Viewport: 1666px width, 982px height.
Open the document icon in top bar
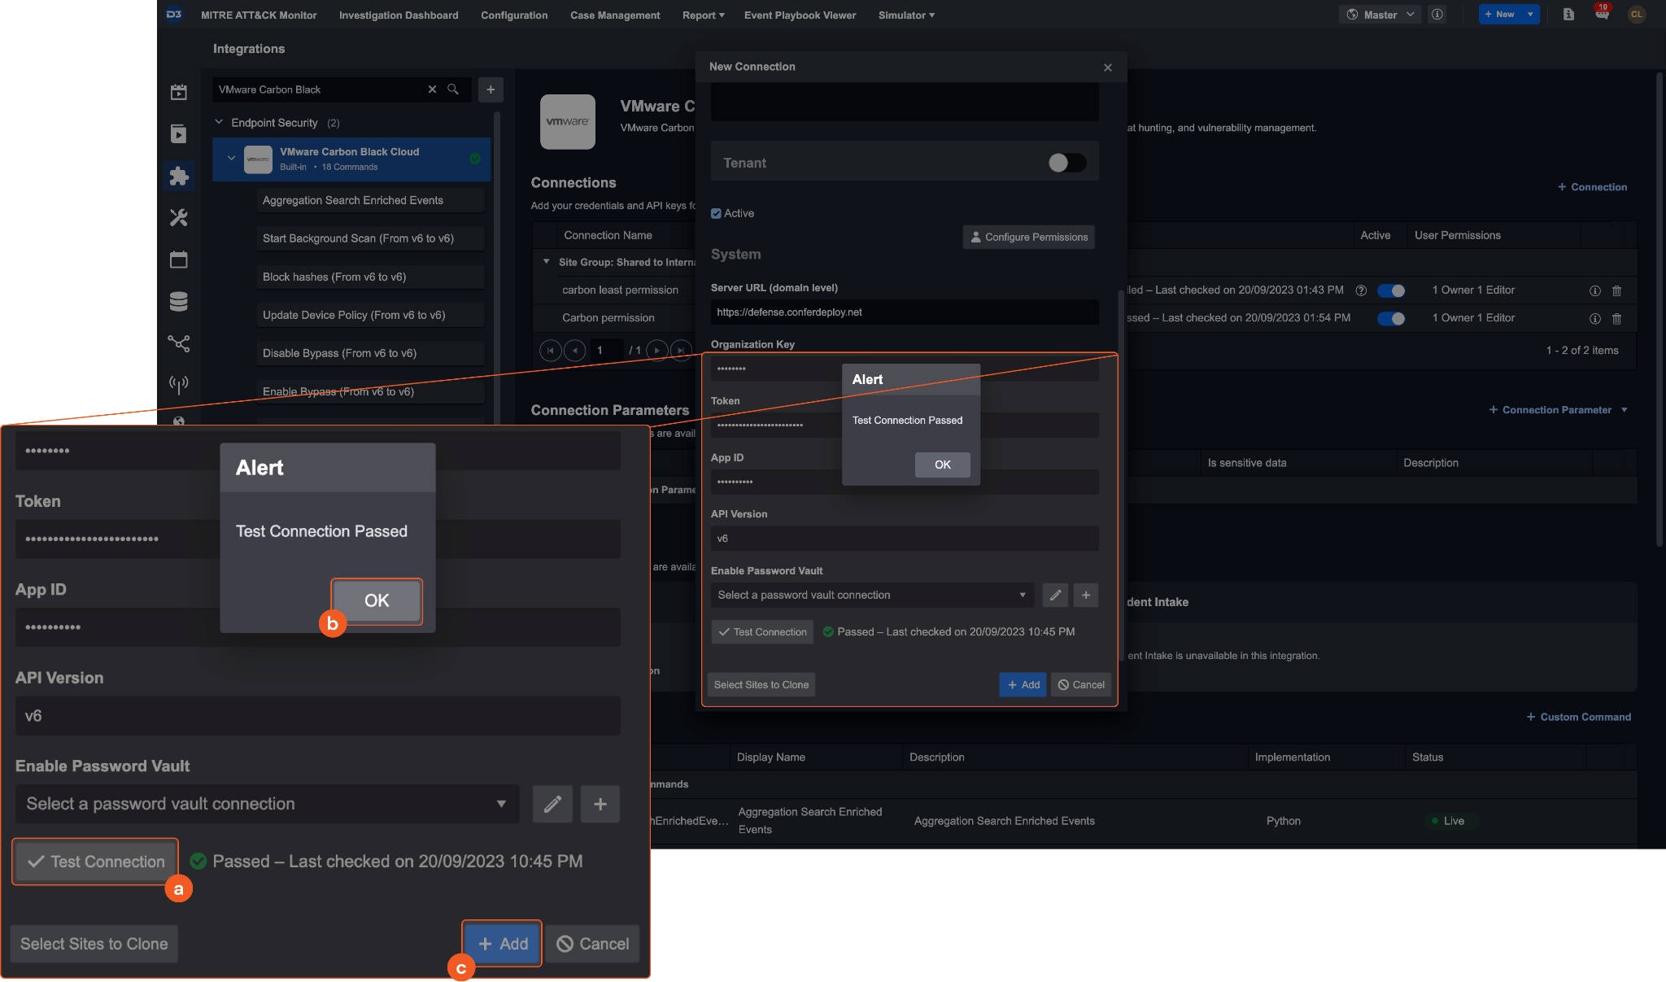[x=1568, y=15]
